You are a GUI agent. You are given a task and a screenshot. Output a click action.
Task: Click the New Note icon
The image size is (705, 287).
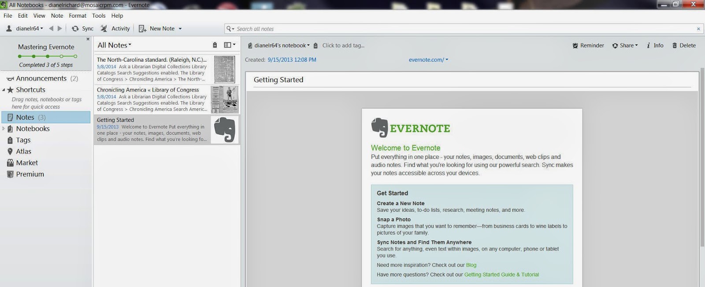coord(142,29)
